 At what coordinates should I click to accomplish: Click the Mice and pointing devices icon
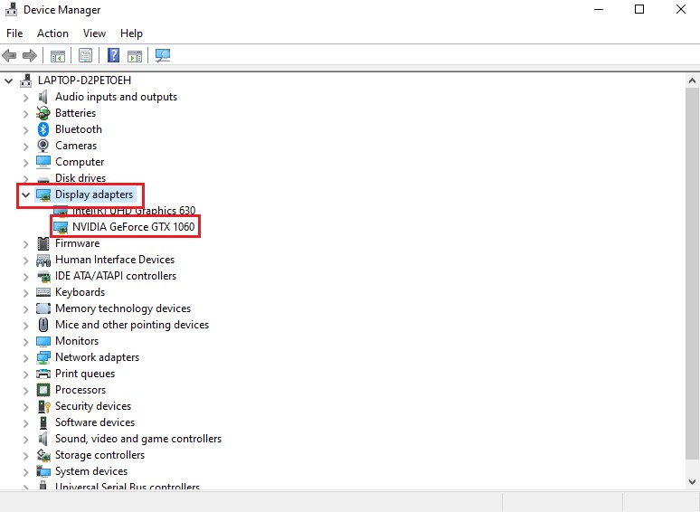point(43,325)
